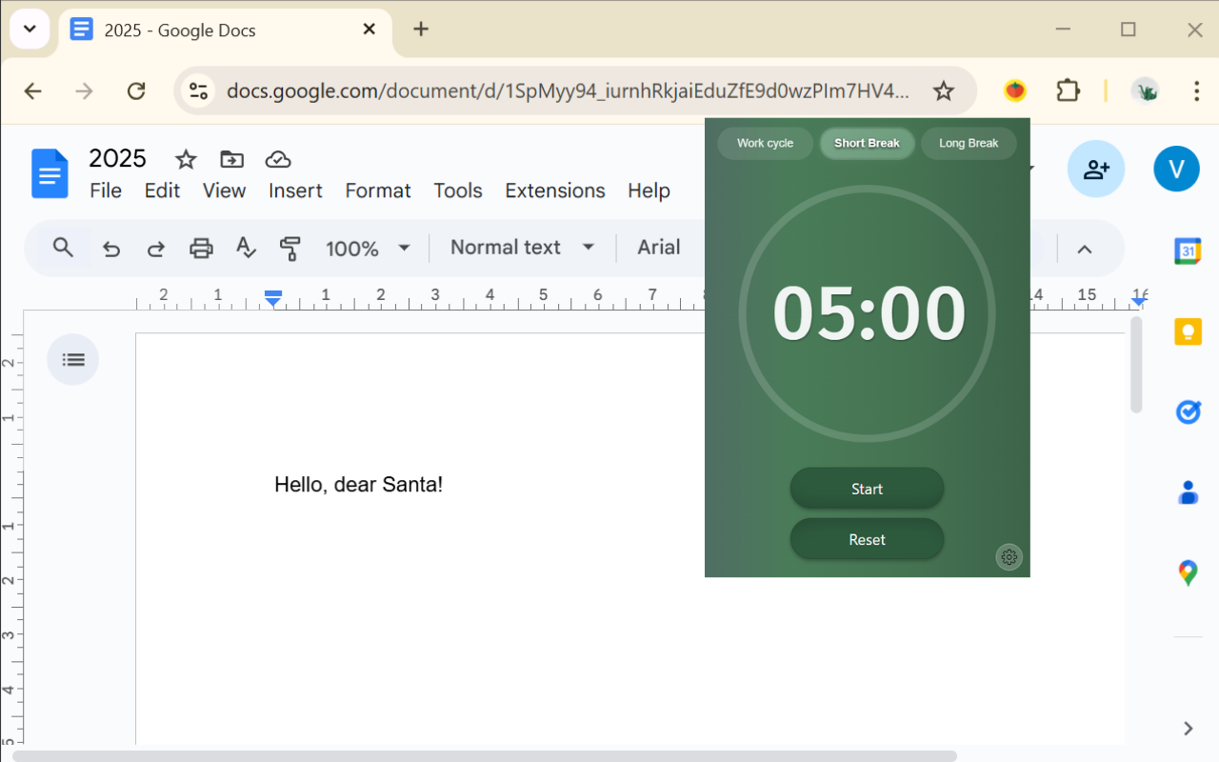Image resolution: width=1219 pixels, height=762 pixels.
Task: Open the Edit menu
Action: (x=162, y=190)
